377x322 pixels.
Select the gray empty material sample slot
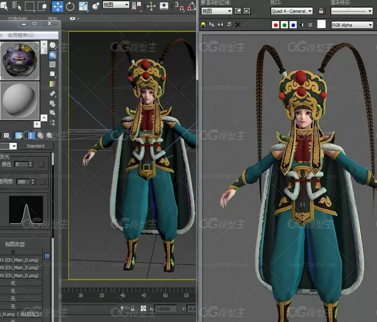20,100
